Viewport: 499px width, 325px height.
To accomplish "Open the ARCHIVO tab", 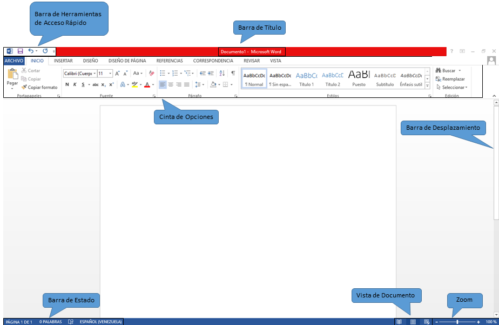I will pos(14,61).
